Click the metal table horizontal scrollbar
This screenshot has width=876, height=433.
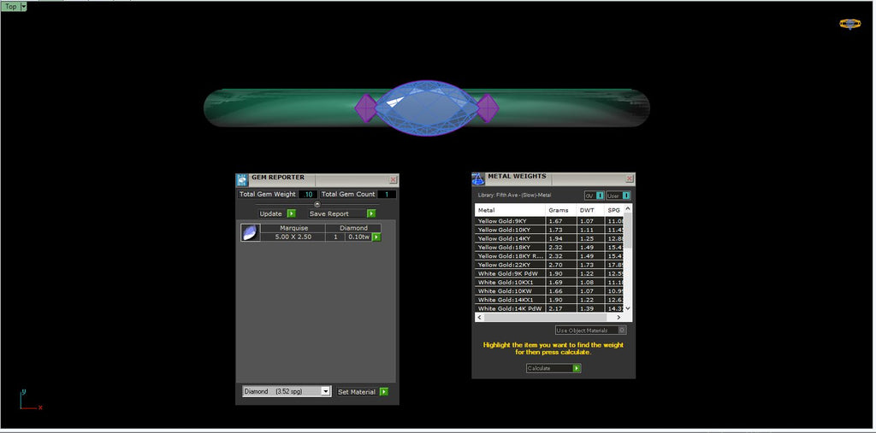point(547,317)
